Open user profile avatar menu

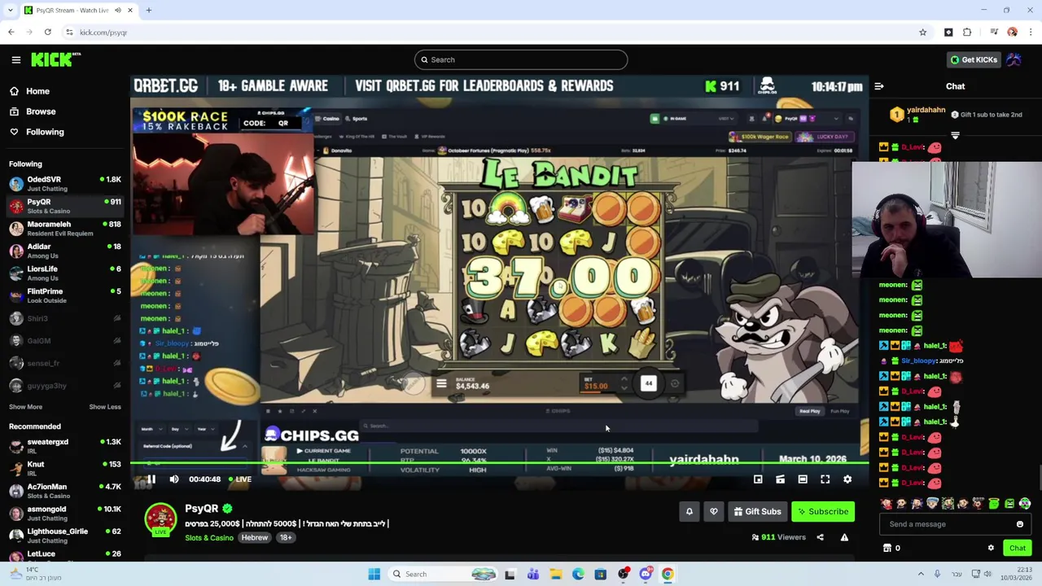coord(1014,59)
